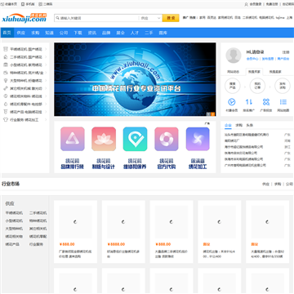Expand the 行业服务 category chevron
This screenshot has height=294, width=294.
click(46, 119)
